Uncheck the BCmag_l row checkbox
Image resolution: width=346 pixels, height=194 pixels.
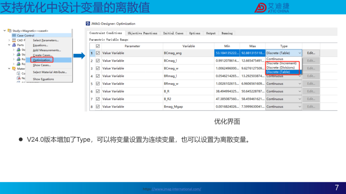pyautogui.click(x=98, y=61)
